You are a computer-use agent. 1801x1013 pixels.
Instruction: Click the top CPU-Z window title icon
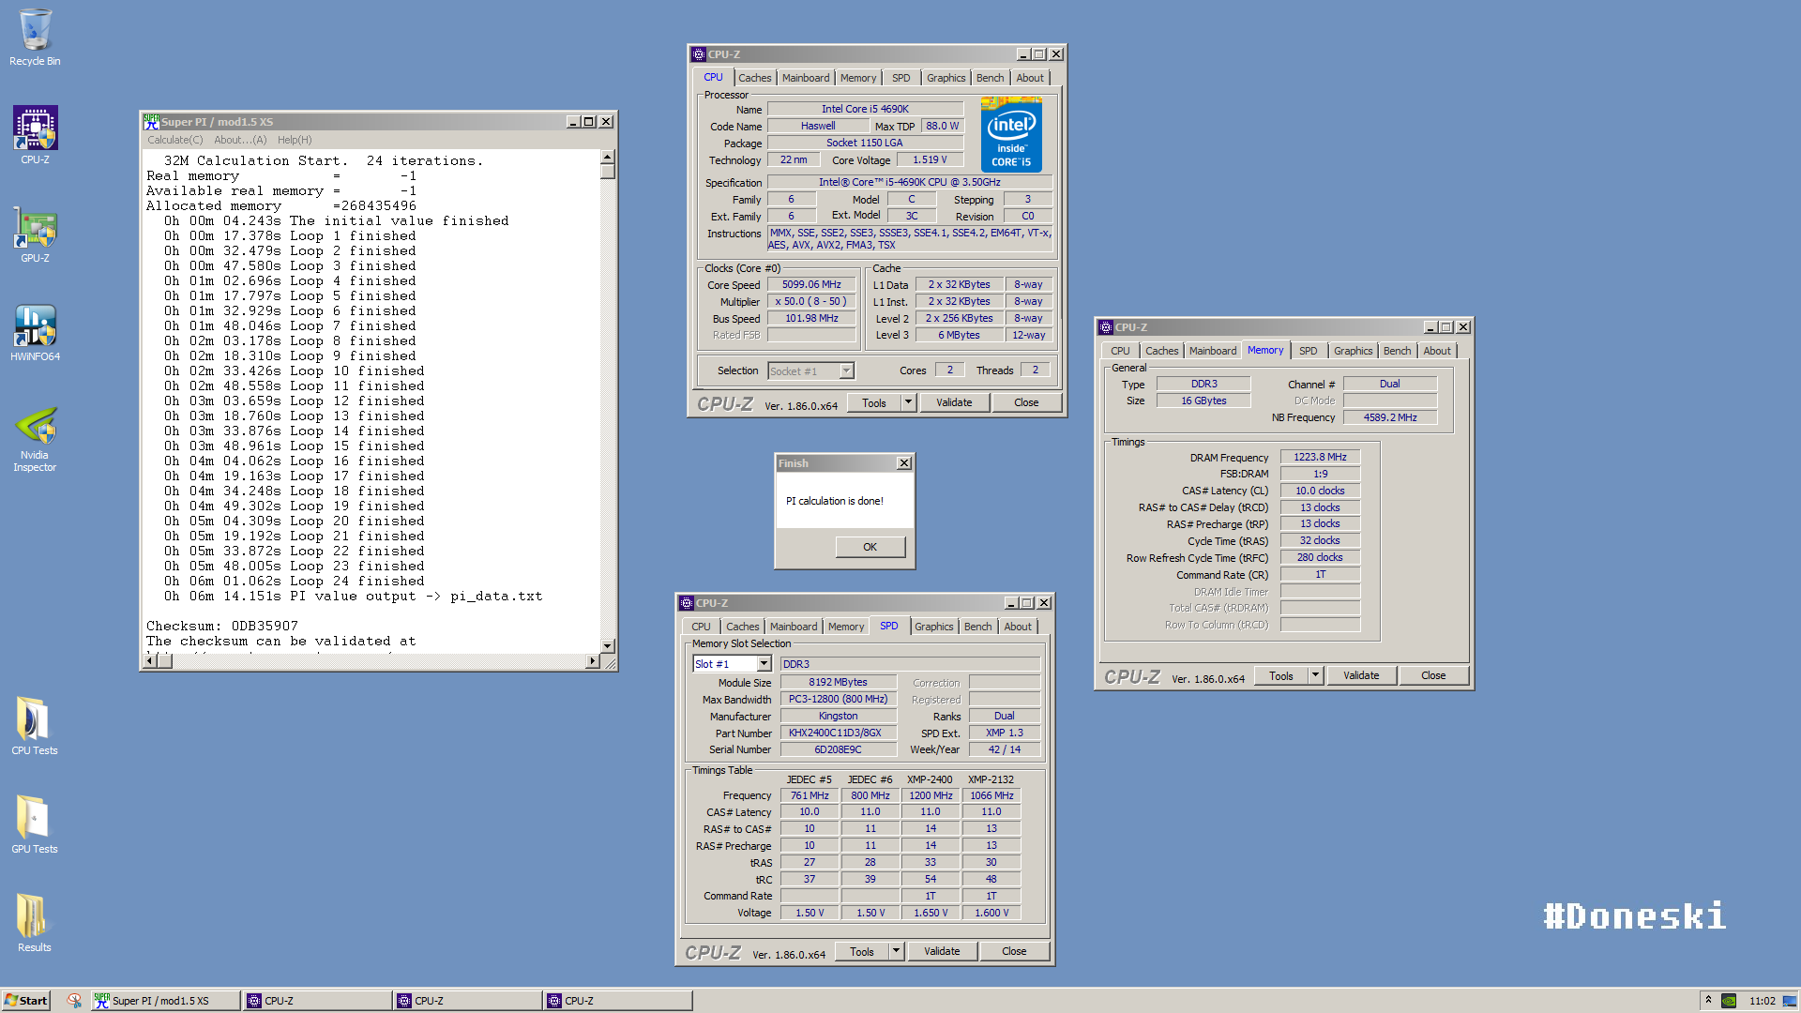[698, 54]
